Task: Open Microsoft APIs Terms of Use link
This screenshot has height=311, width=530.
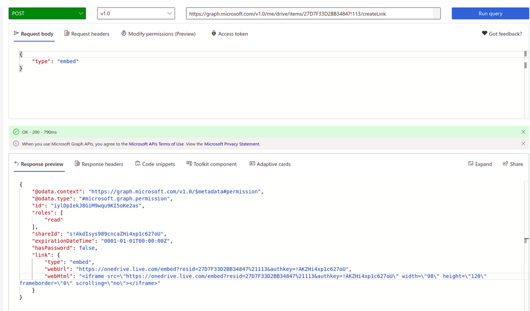Action: pos(156,144)
